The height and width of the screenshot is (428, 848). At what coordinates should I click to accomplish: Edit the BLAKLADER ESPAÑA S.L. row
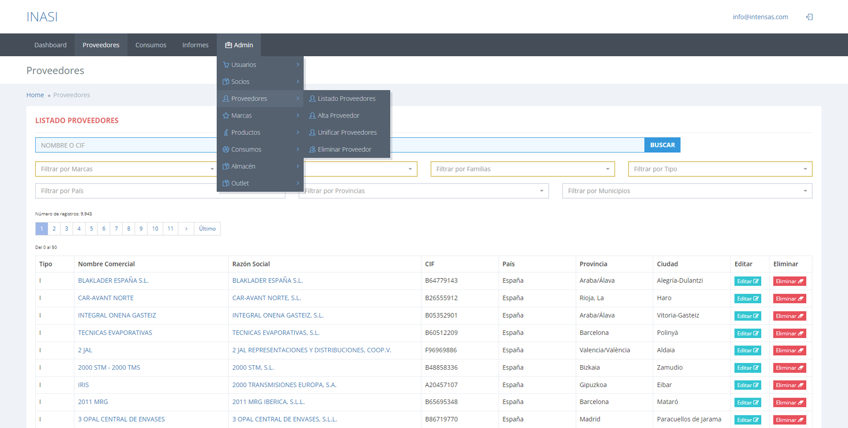747,281
